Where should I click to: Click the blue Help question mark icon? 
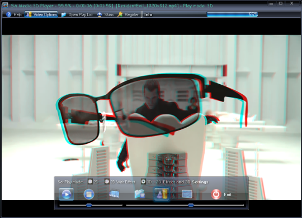click(8, 14)
